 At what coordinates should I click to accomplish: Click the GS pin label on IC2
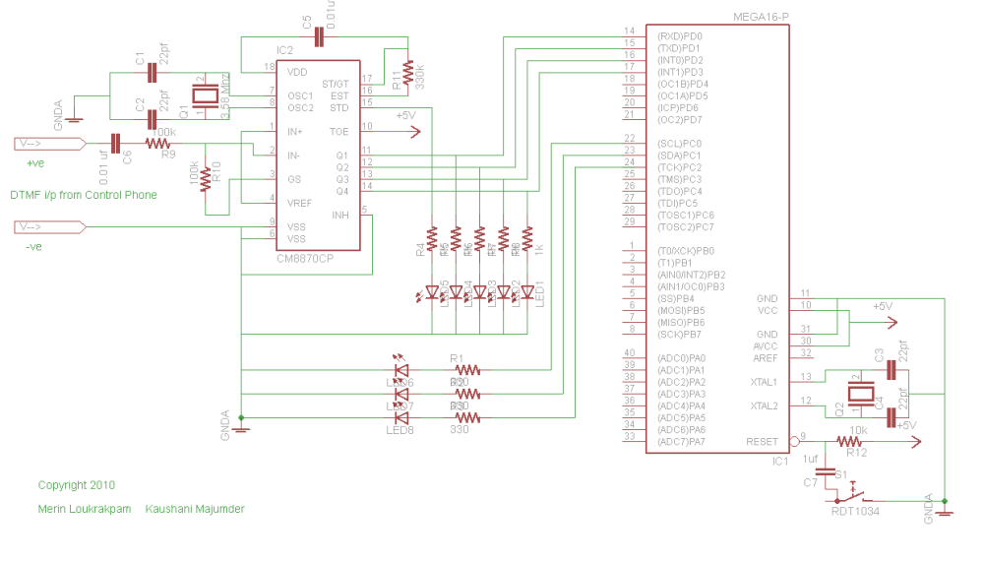(x=294, y=179)
